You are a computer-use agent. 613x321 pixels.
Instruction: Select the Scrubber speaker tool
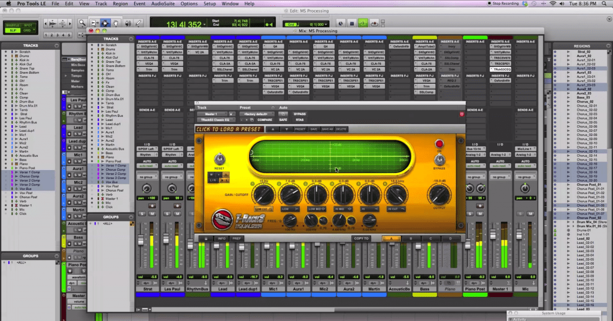click(128, 23)
